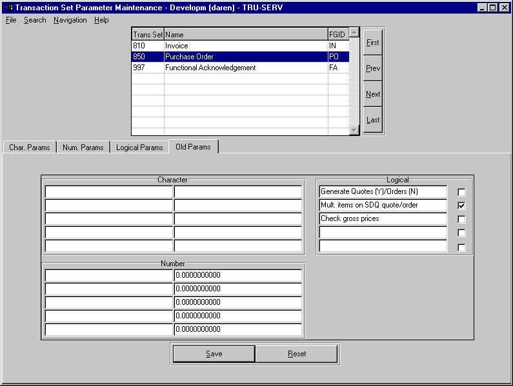This screenshot has width=513, height=386.
Task: Select the 810 Invoice row
Action: point(240,46)
